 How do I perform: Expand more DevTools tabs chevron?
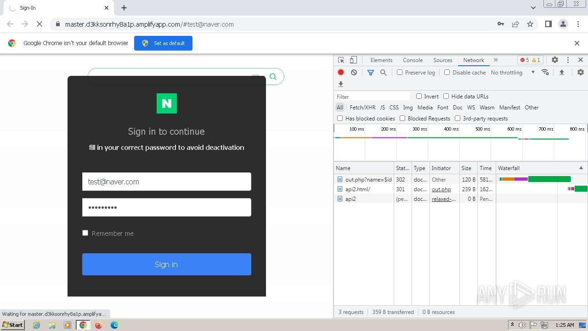tap(496, 60)
